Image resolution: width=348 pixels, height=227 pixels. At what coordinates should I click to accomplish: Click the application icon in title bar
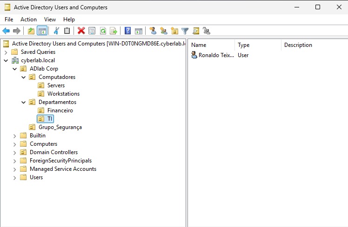tap(7, 7)
